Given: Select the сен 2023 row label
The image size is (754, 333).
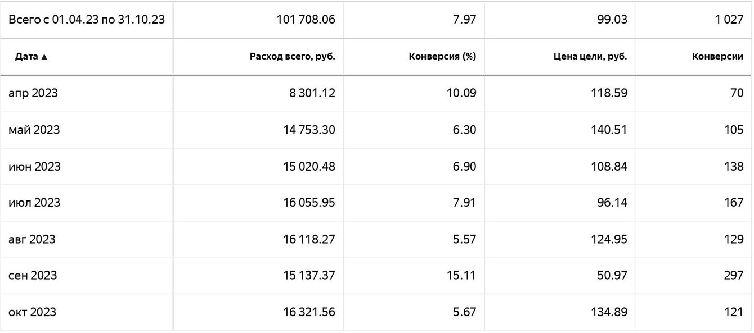Looking at the screenshot, I should coord(33,276).
